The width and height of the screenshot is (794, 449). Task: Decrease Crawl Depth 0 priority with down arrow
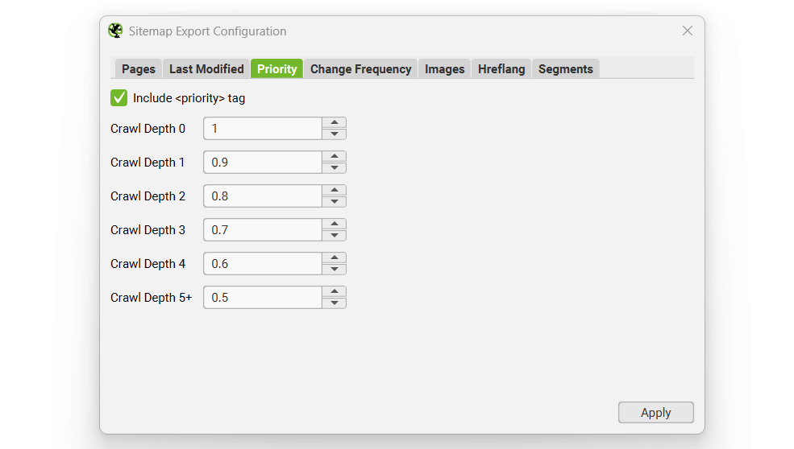click(x=335, y=134)
